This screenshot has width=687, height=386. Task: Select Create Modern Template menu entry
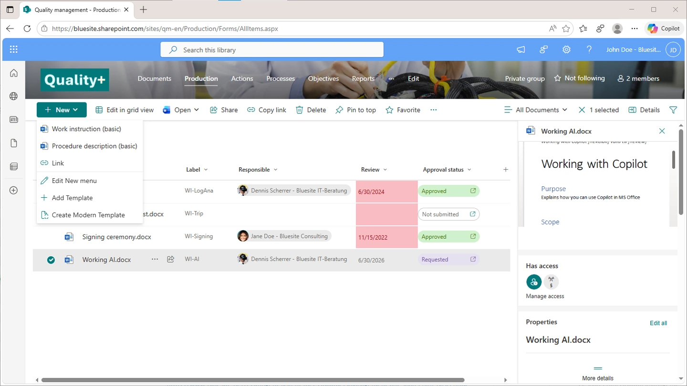point(88,215)
